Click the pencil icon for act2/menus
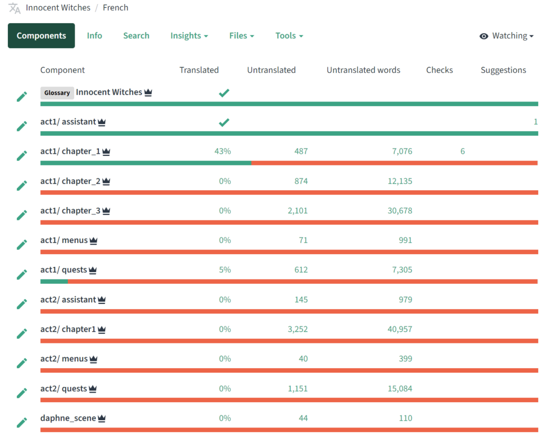Viewport: 542px width, 437px height. tap(22, 364)
